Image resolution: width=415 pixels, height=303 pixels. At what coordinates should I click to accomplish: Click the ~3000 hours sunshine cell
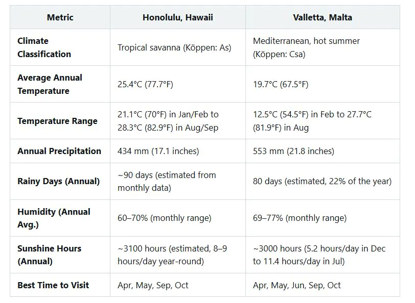pos(319,255)
